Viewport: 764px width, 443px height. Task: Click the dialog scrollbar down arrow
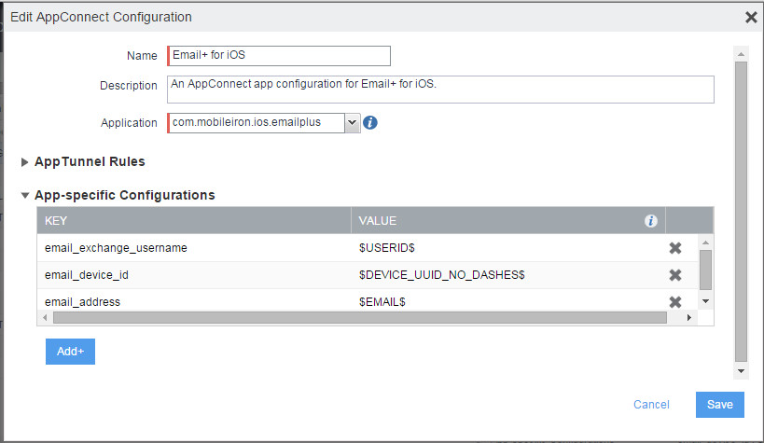click(741, 371)
